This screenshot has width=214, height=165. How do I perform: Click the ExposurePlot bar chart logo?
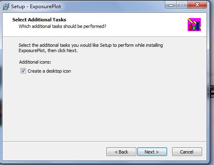click(194, 25)
